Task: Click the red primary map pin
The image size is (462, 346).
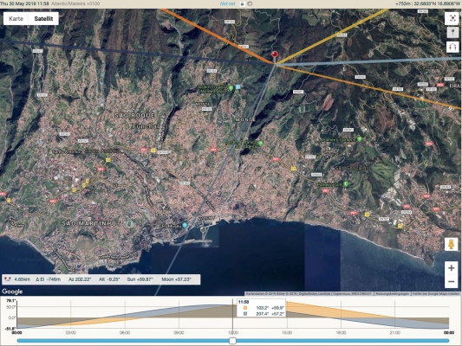Action: pyautogui.click(x=275, y=54)
